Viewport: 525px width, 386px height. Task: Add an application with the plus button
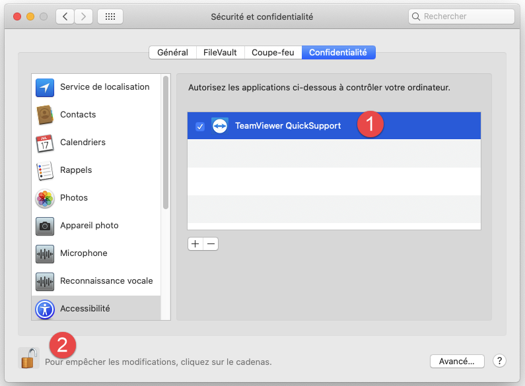click(195, 243)
